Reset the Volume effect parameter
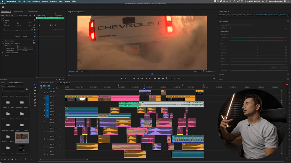The width and height of the screenshot is (291, 163). tap(35, 20)
